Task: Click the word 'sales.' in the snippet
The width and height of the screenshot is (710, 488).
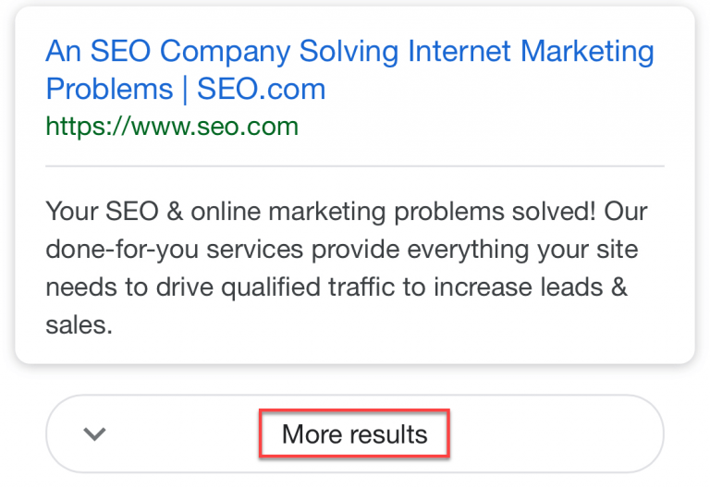Action: (x=79, y=325)
